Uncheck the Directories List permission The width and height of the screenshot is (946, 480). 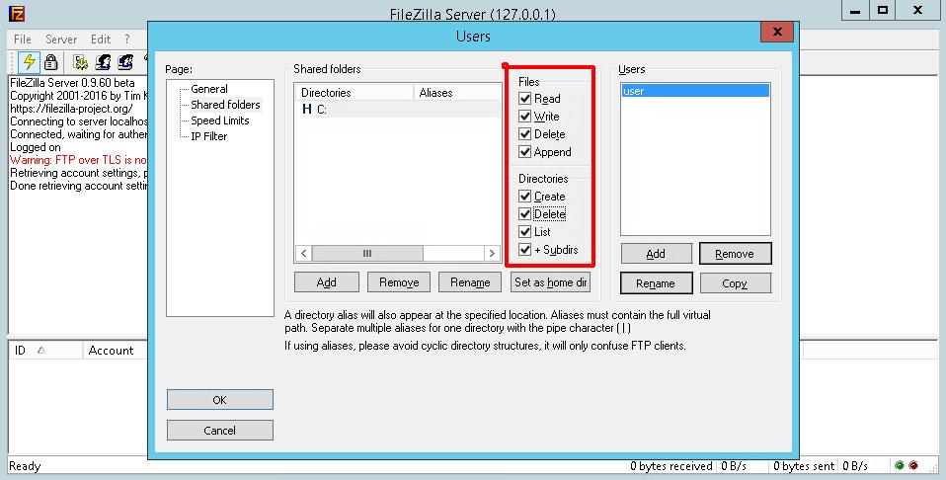(525, 232)
